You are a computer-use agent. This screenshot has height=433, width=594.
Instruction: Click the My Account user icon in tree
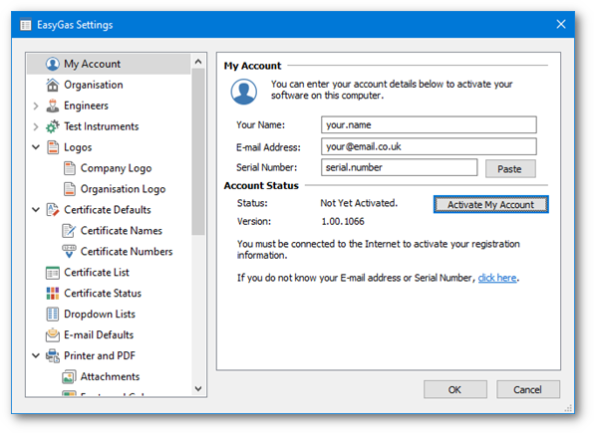(x=53, y=64)
